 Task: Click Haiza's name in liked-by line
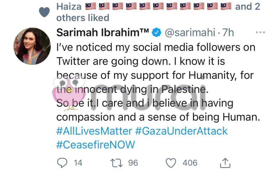pyautogui.click(x=69, y=7)
